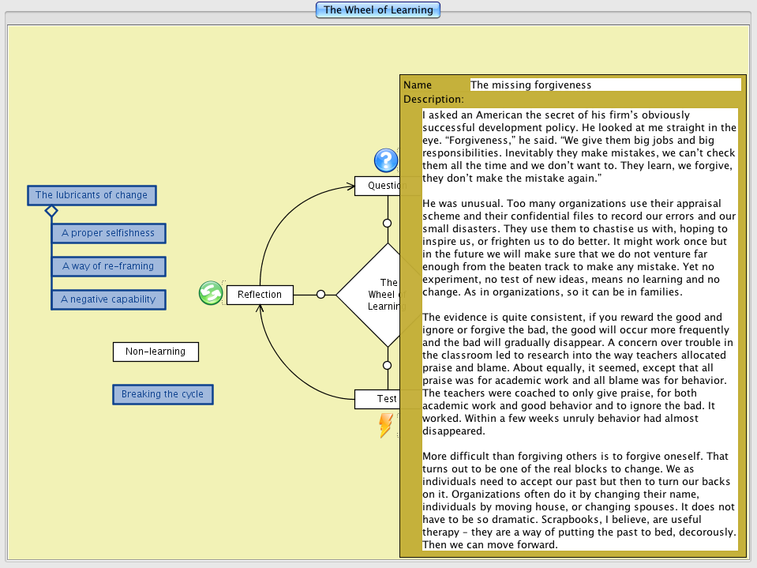The image size is (757, 568).
Task: Click 'The Wheel of Learning' title tab
Action: click(378, 10)
